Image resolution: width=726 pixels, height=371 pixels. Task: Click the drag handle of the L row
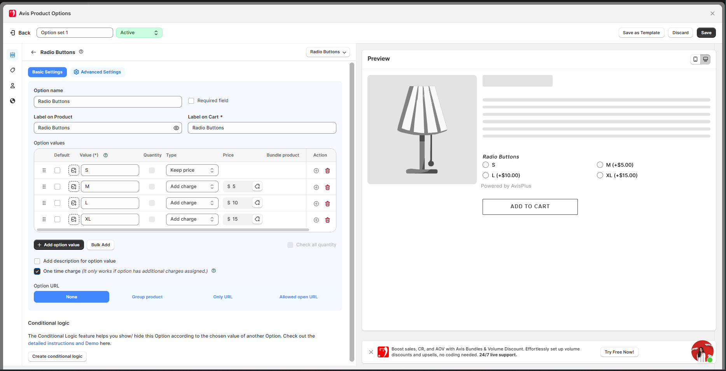[x=44, y=203]
